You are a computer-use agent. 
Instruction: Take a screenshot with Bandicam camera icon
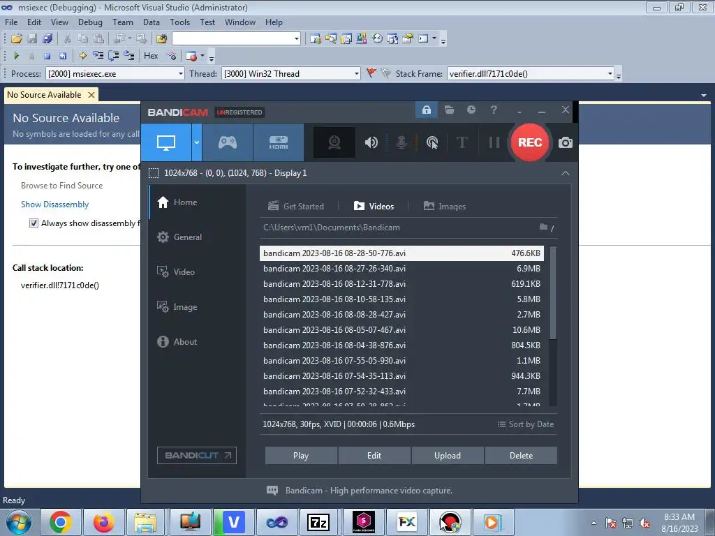pyautogui.click(x=566, y=142)
